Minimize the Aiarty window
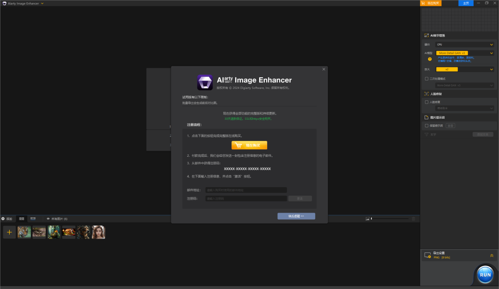 pos(478,3)
